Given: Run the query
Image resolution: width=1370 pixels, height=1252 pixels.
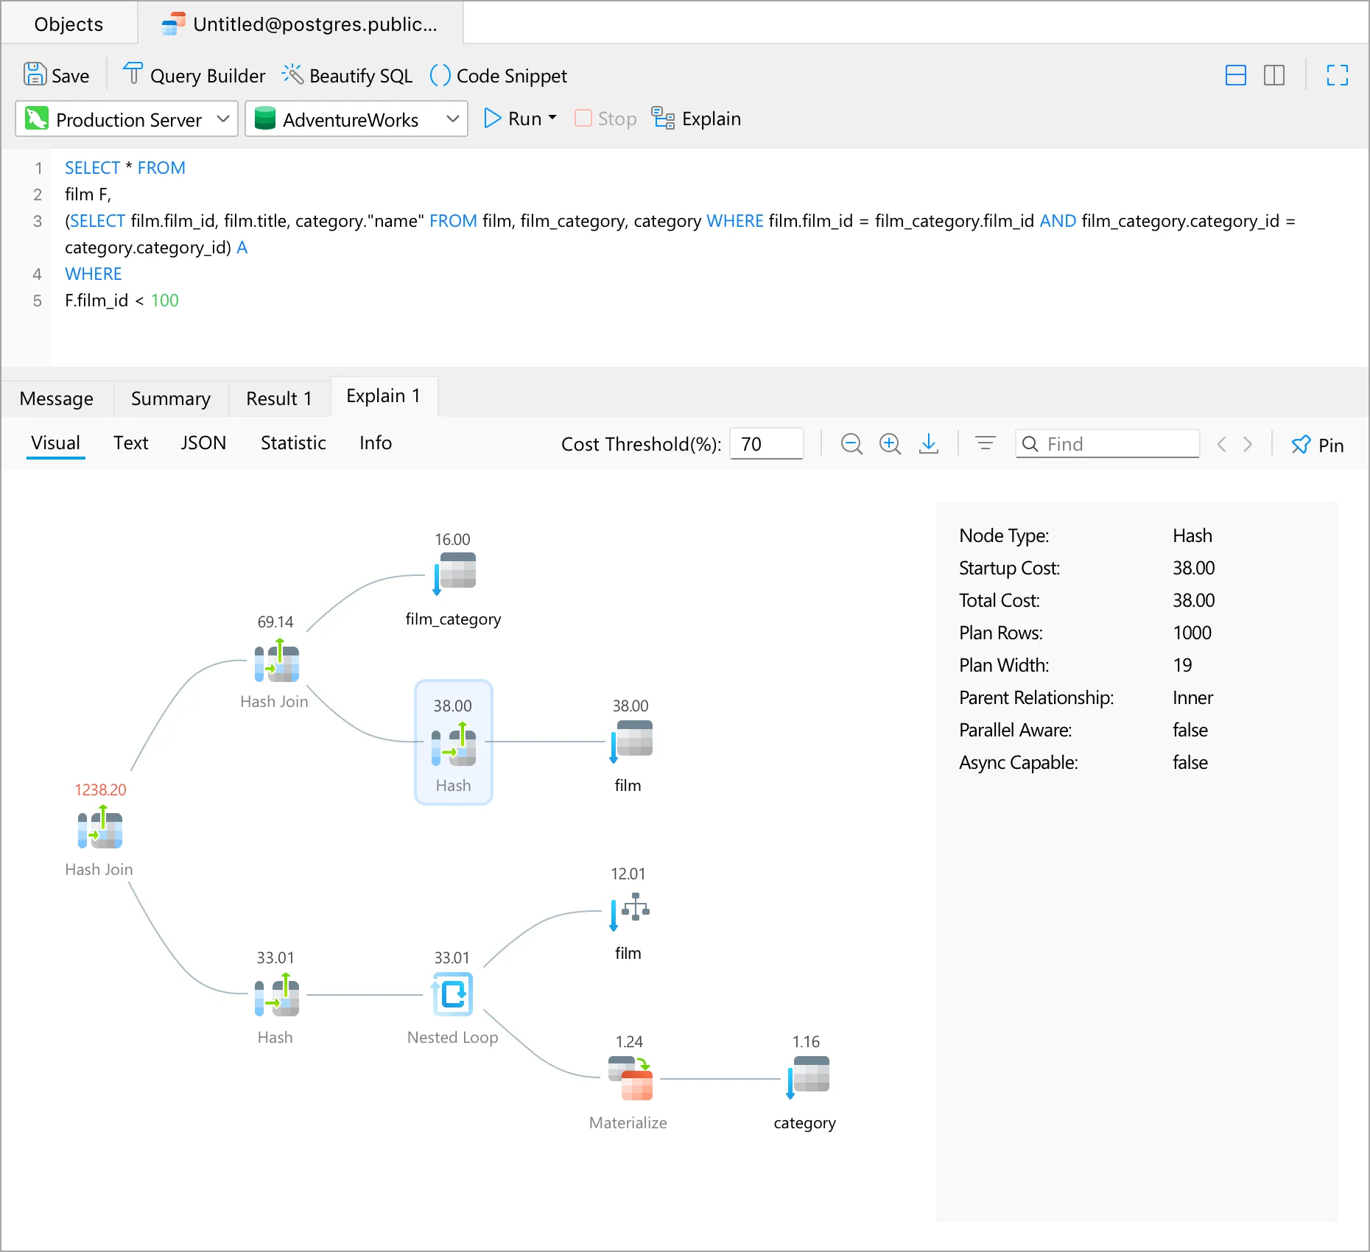Looking at the screenshot, I should (513, 119).
